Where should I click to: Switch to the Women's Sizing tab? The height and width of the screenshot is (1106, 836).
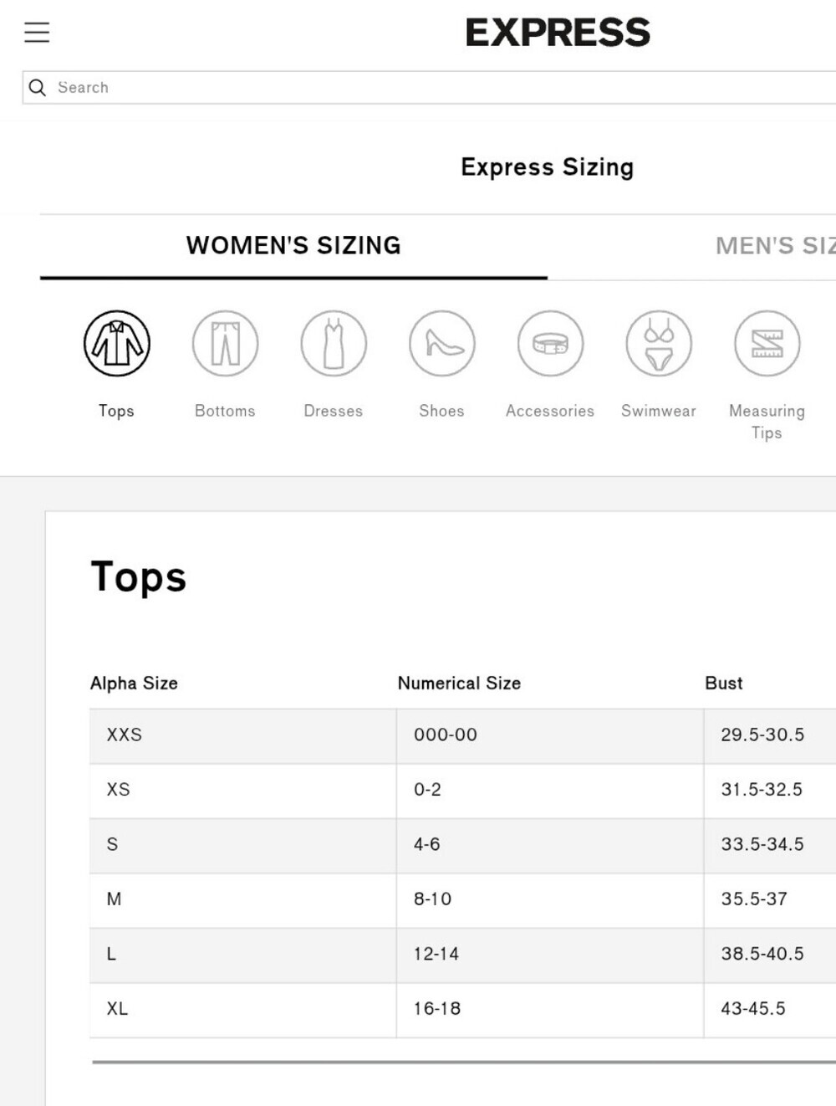pyautogui.click(x=293, y=245)
